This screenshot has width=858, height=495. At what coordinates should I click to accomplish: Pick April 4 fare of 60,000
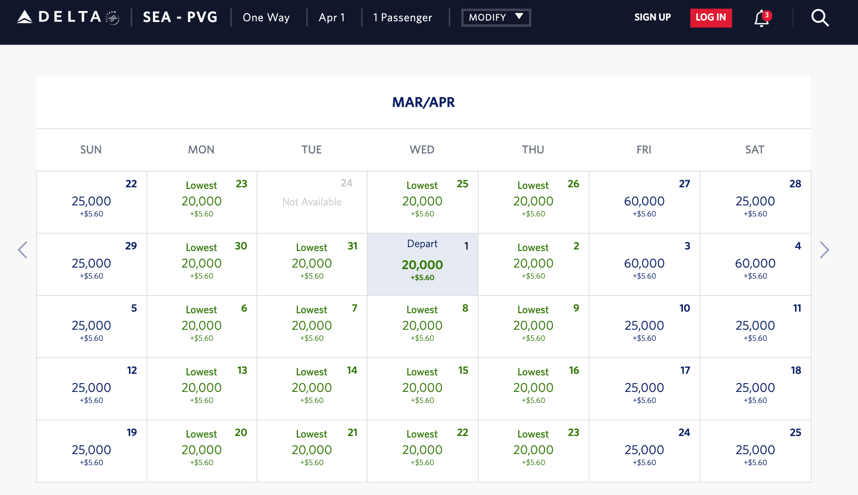pos(755,264)
